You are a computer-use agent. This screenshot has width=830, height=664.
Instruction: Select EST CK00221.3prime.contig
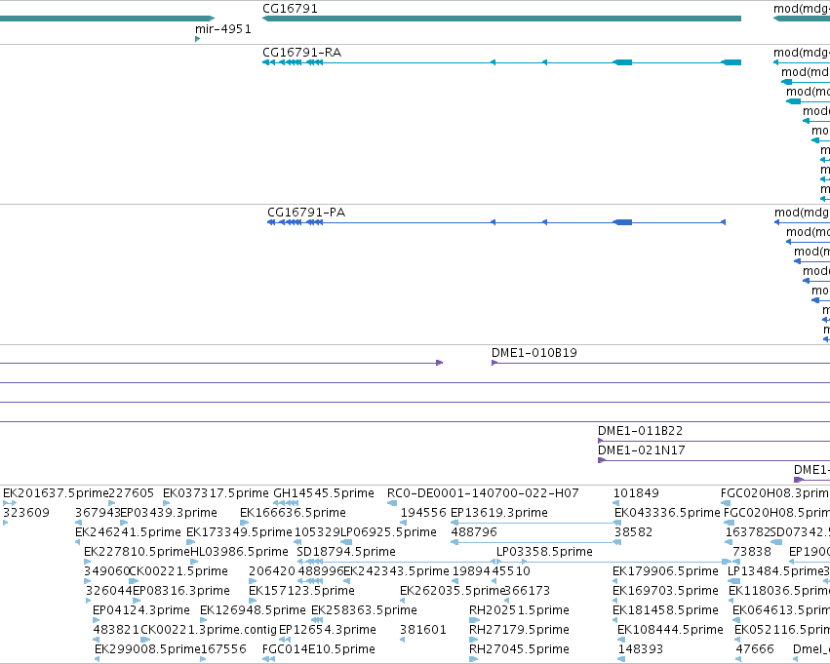tap(209, 630)
